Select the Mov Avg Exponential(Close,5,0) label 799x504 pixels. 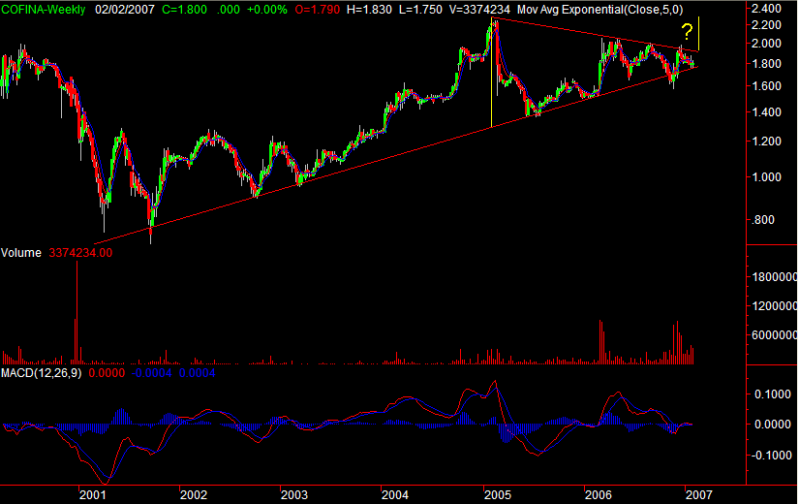pos(599,9)
